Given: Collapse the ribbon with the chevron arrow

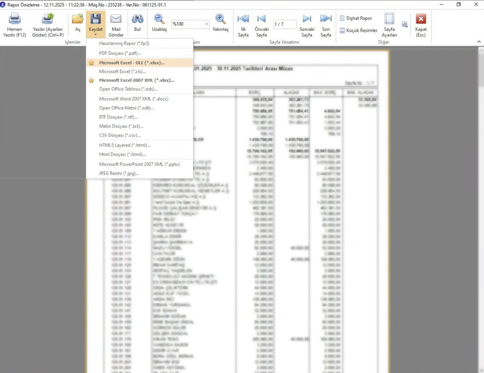Looking at the screenshot, I should pyautogui.click(x=479, y=42).
